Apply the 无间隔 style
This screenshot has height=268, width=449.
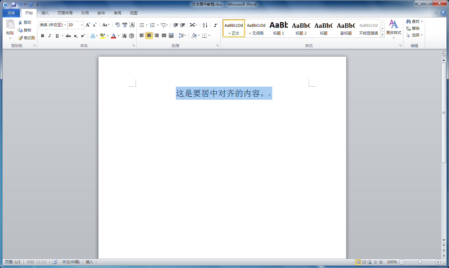pyautogui.click(x=256, y=28)
